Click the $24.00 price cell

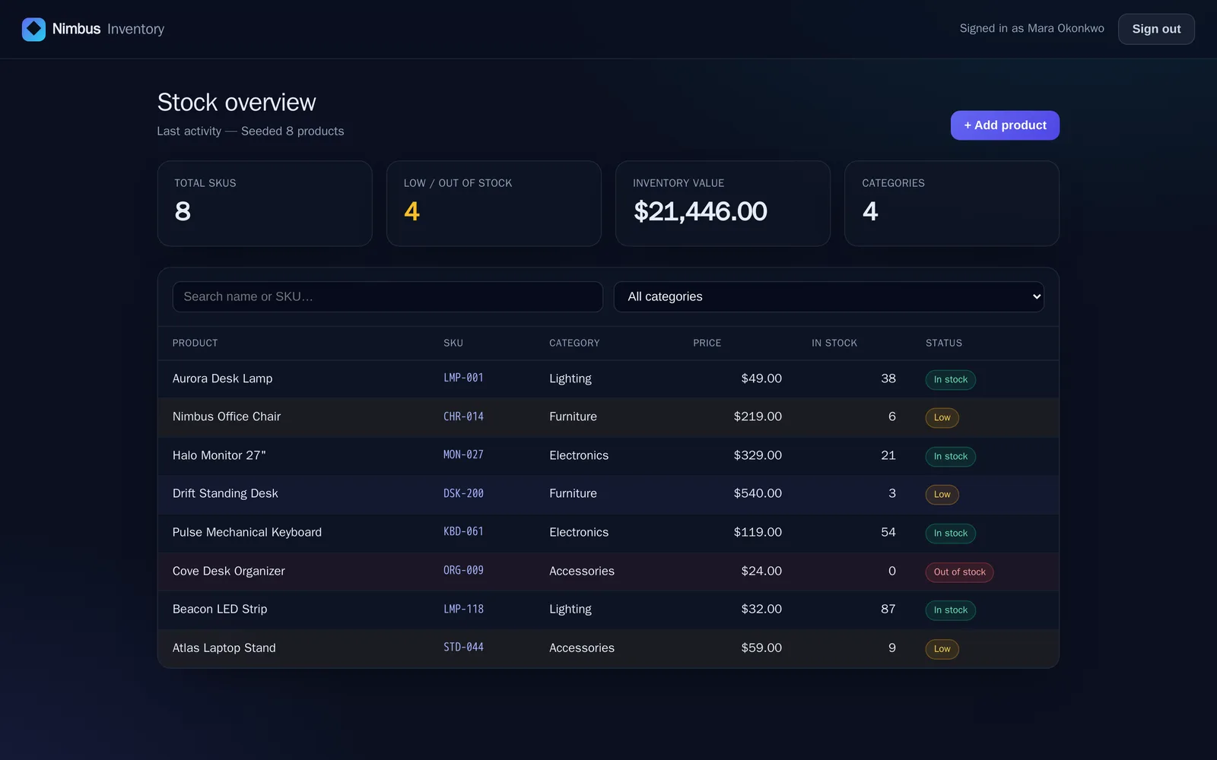point(761,571)
